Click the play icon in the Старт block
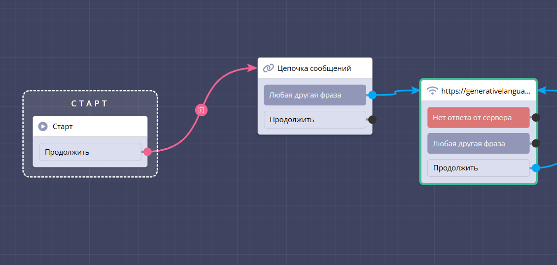557x265 pixels. tap(43, 127)
